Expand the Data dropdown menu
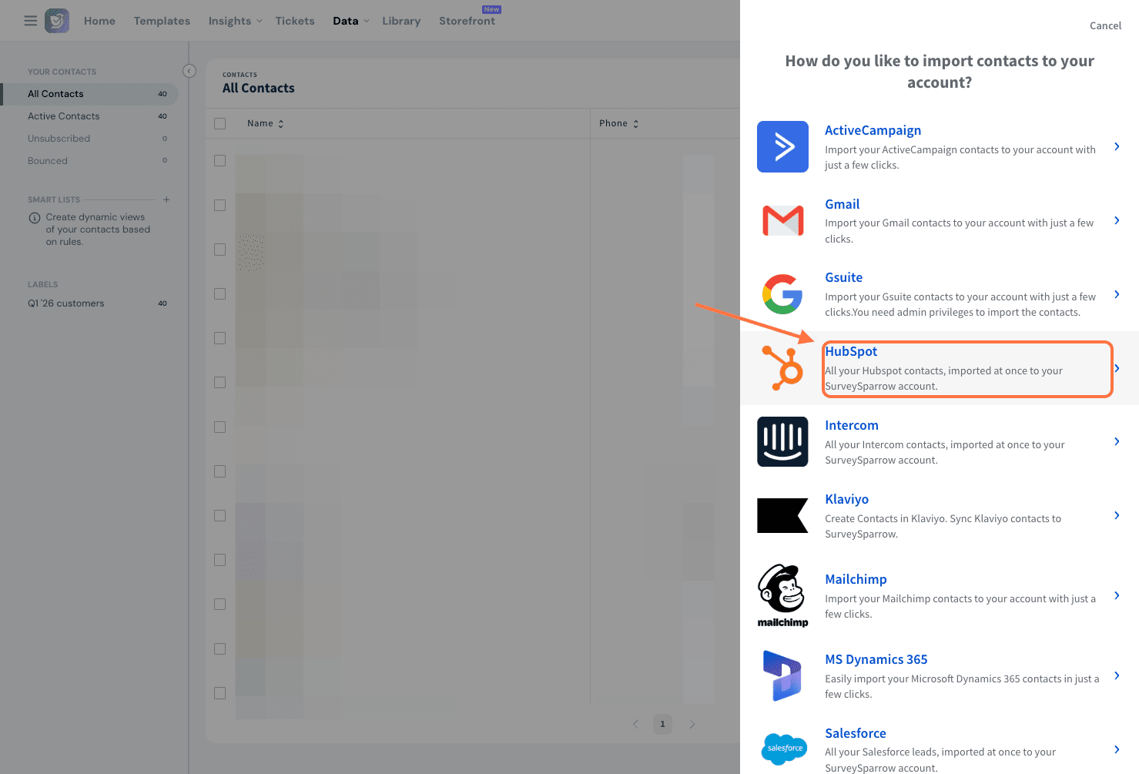The height and width of the screenshot is (774, 1139). click(x=350, y=21)
